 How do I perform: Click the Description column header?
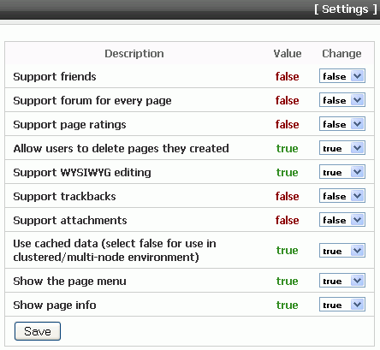click(134, 54)
